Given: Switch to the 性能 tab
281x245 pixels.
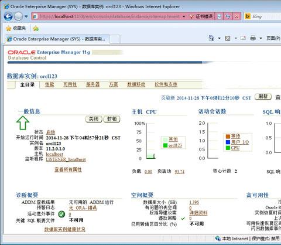Looking at the screenshot, I should 49,84.
